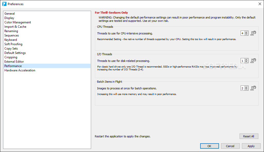The image size is (264, 152).
Task: Click the 'CPU Threads' group label
Action: click(105, 27)
